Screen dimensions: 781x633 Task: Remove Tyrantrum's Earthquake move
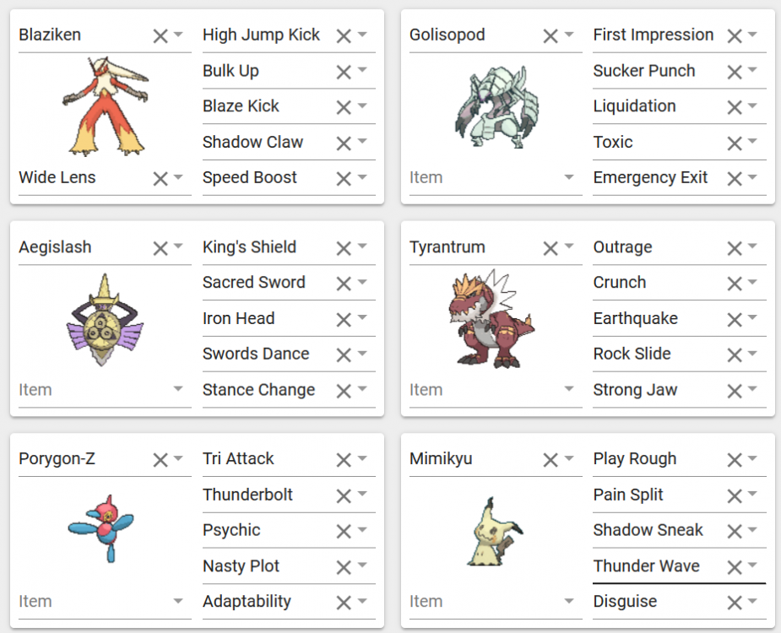click(x=735, y=319)
